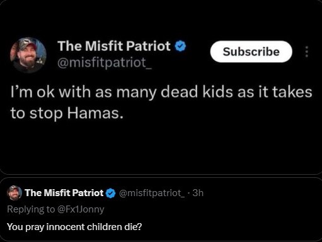Click the tweet line "to stop Hamas."
322x242 pixels.
[67, 113]
